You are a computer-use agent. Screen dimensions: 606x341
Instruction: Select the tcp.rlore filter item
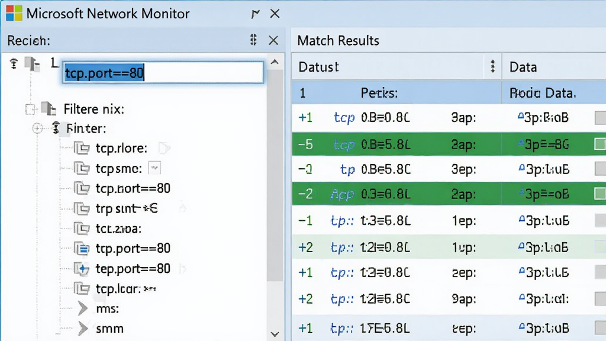121,148
